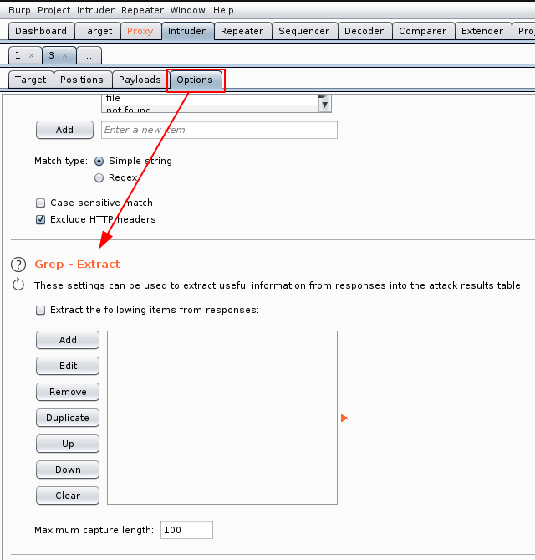Click inside the extract items list box
Viewport: 535px width, 560px height.
[222, 418]
